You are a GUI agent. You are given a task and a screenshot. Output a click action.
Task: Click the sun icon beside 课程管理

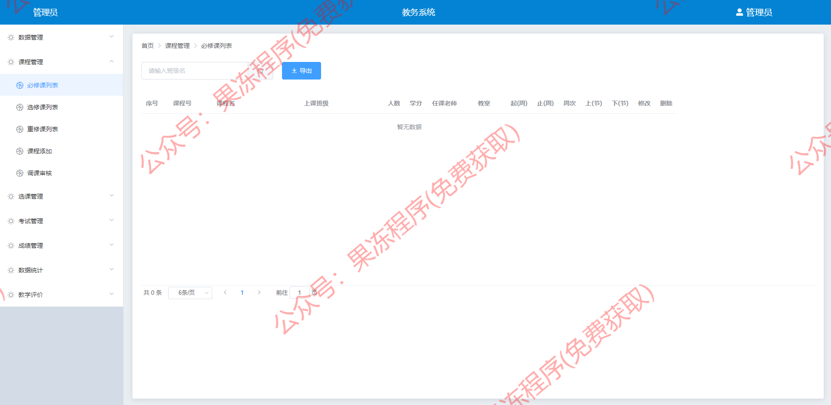[11, 62]
